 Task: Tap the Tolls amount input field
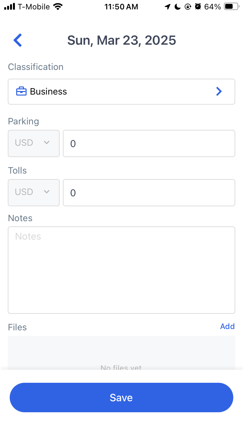[x=149, y=193]
